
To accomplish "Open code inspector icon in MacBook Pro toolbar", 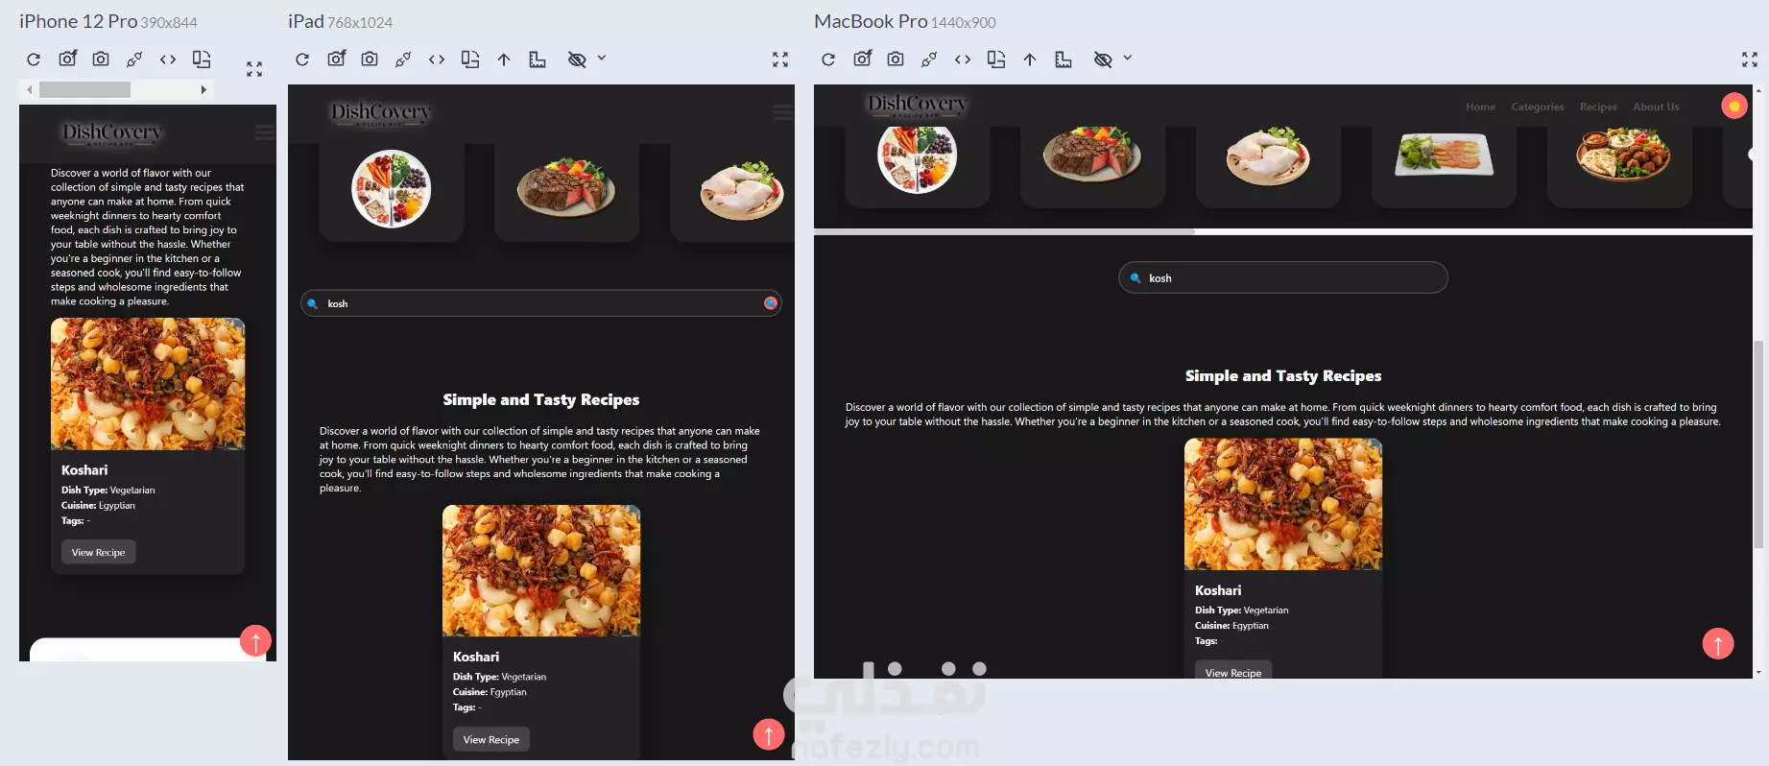I will point(963,60).
